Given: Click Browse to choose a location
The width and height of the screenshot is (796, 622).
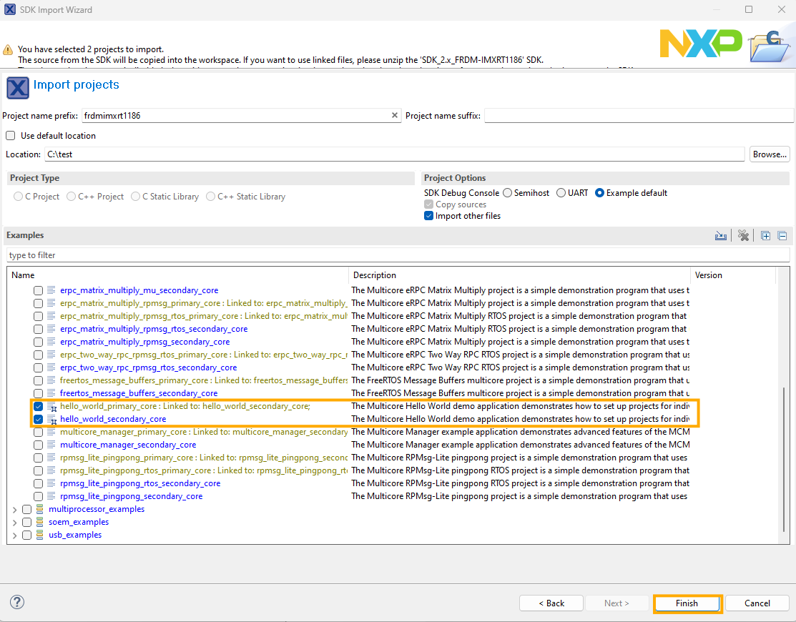Looking at the screenshot, I should pos(770,154).
